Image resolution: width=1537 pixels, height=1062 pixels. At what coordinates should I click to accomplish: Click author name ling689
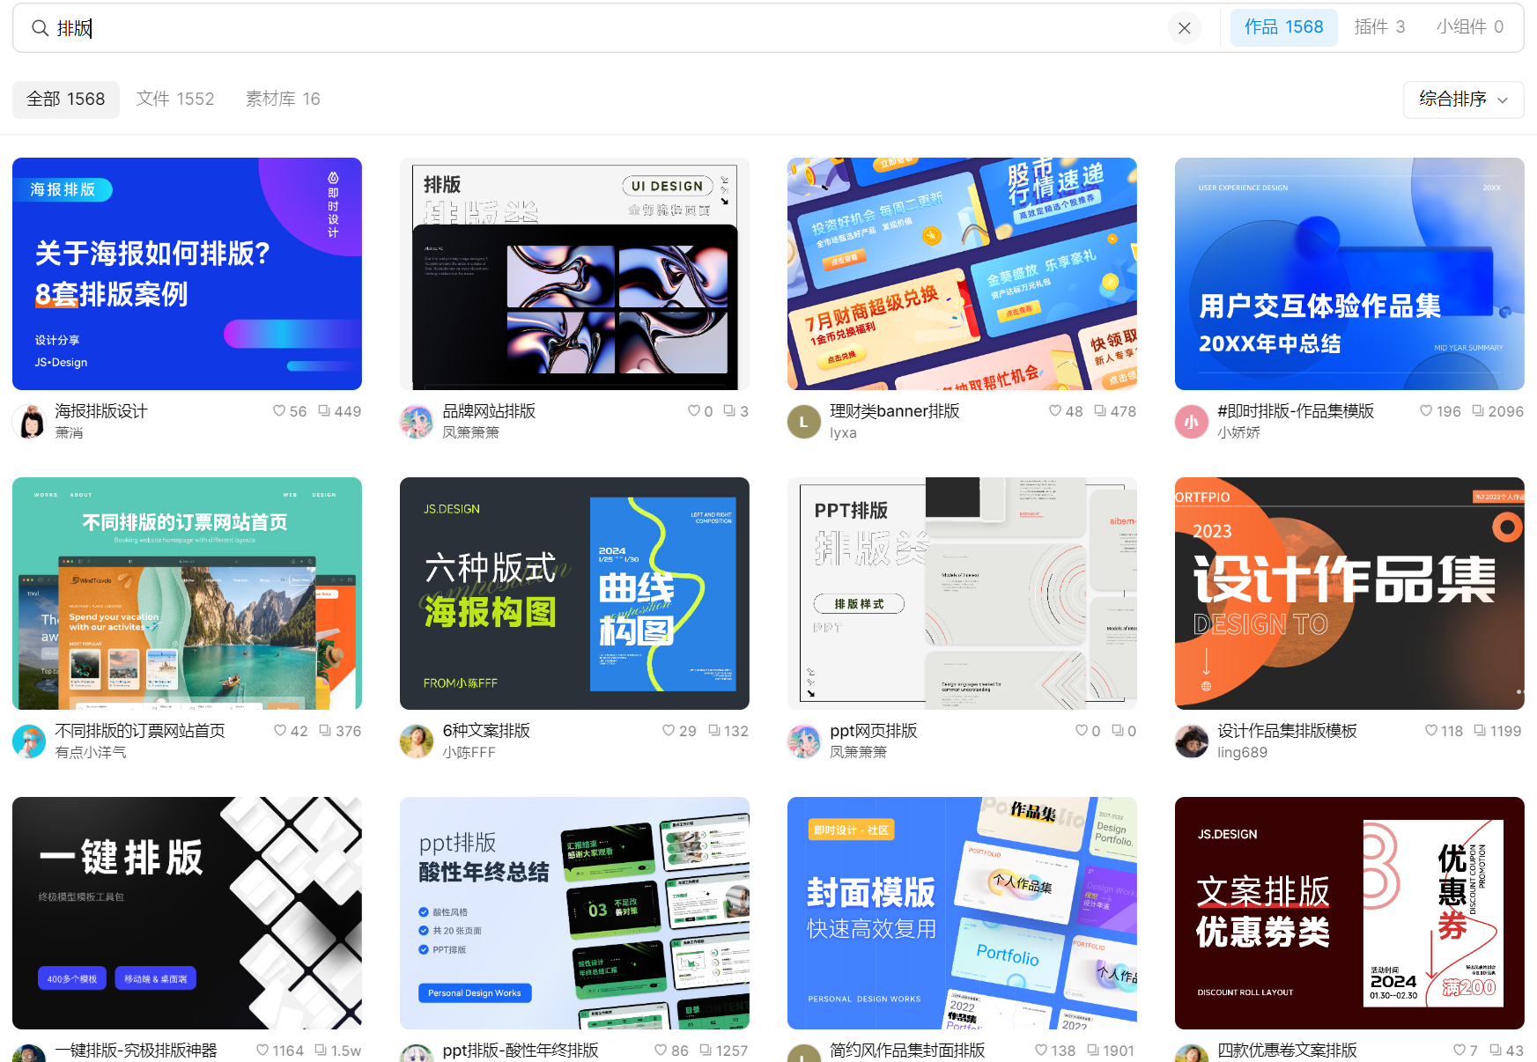[1242, 752]
